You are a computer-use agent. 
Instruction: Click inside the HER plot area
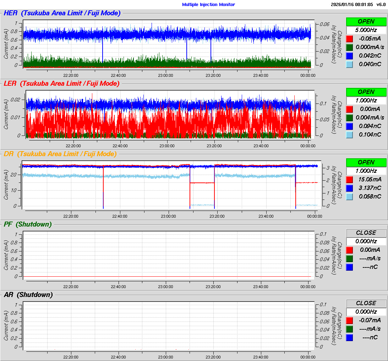click(168, 44)
